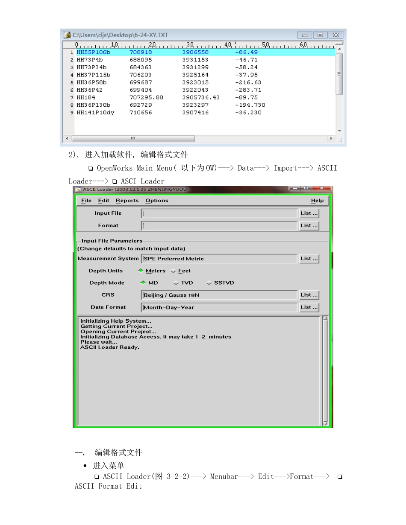Click the text editor window title icon
This screenshot has height=525, width=406.
68,35
